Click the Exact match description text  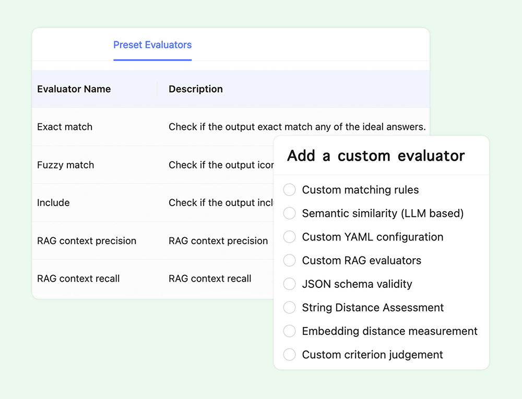click(296, 127)
